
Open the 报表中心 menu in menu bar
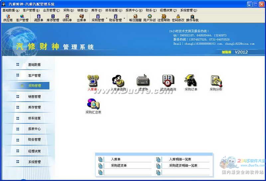coord(134,10)
